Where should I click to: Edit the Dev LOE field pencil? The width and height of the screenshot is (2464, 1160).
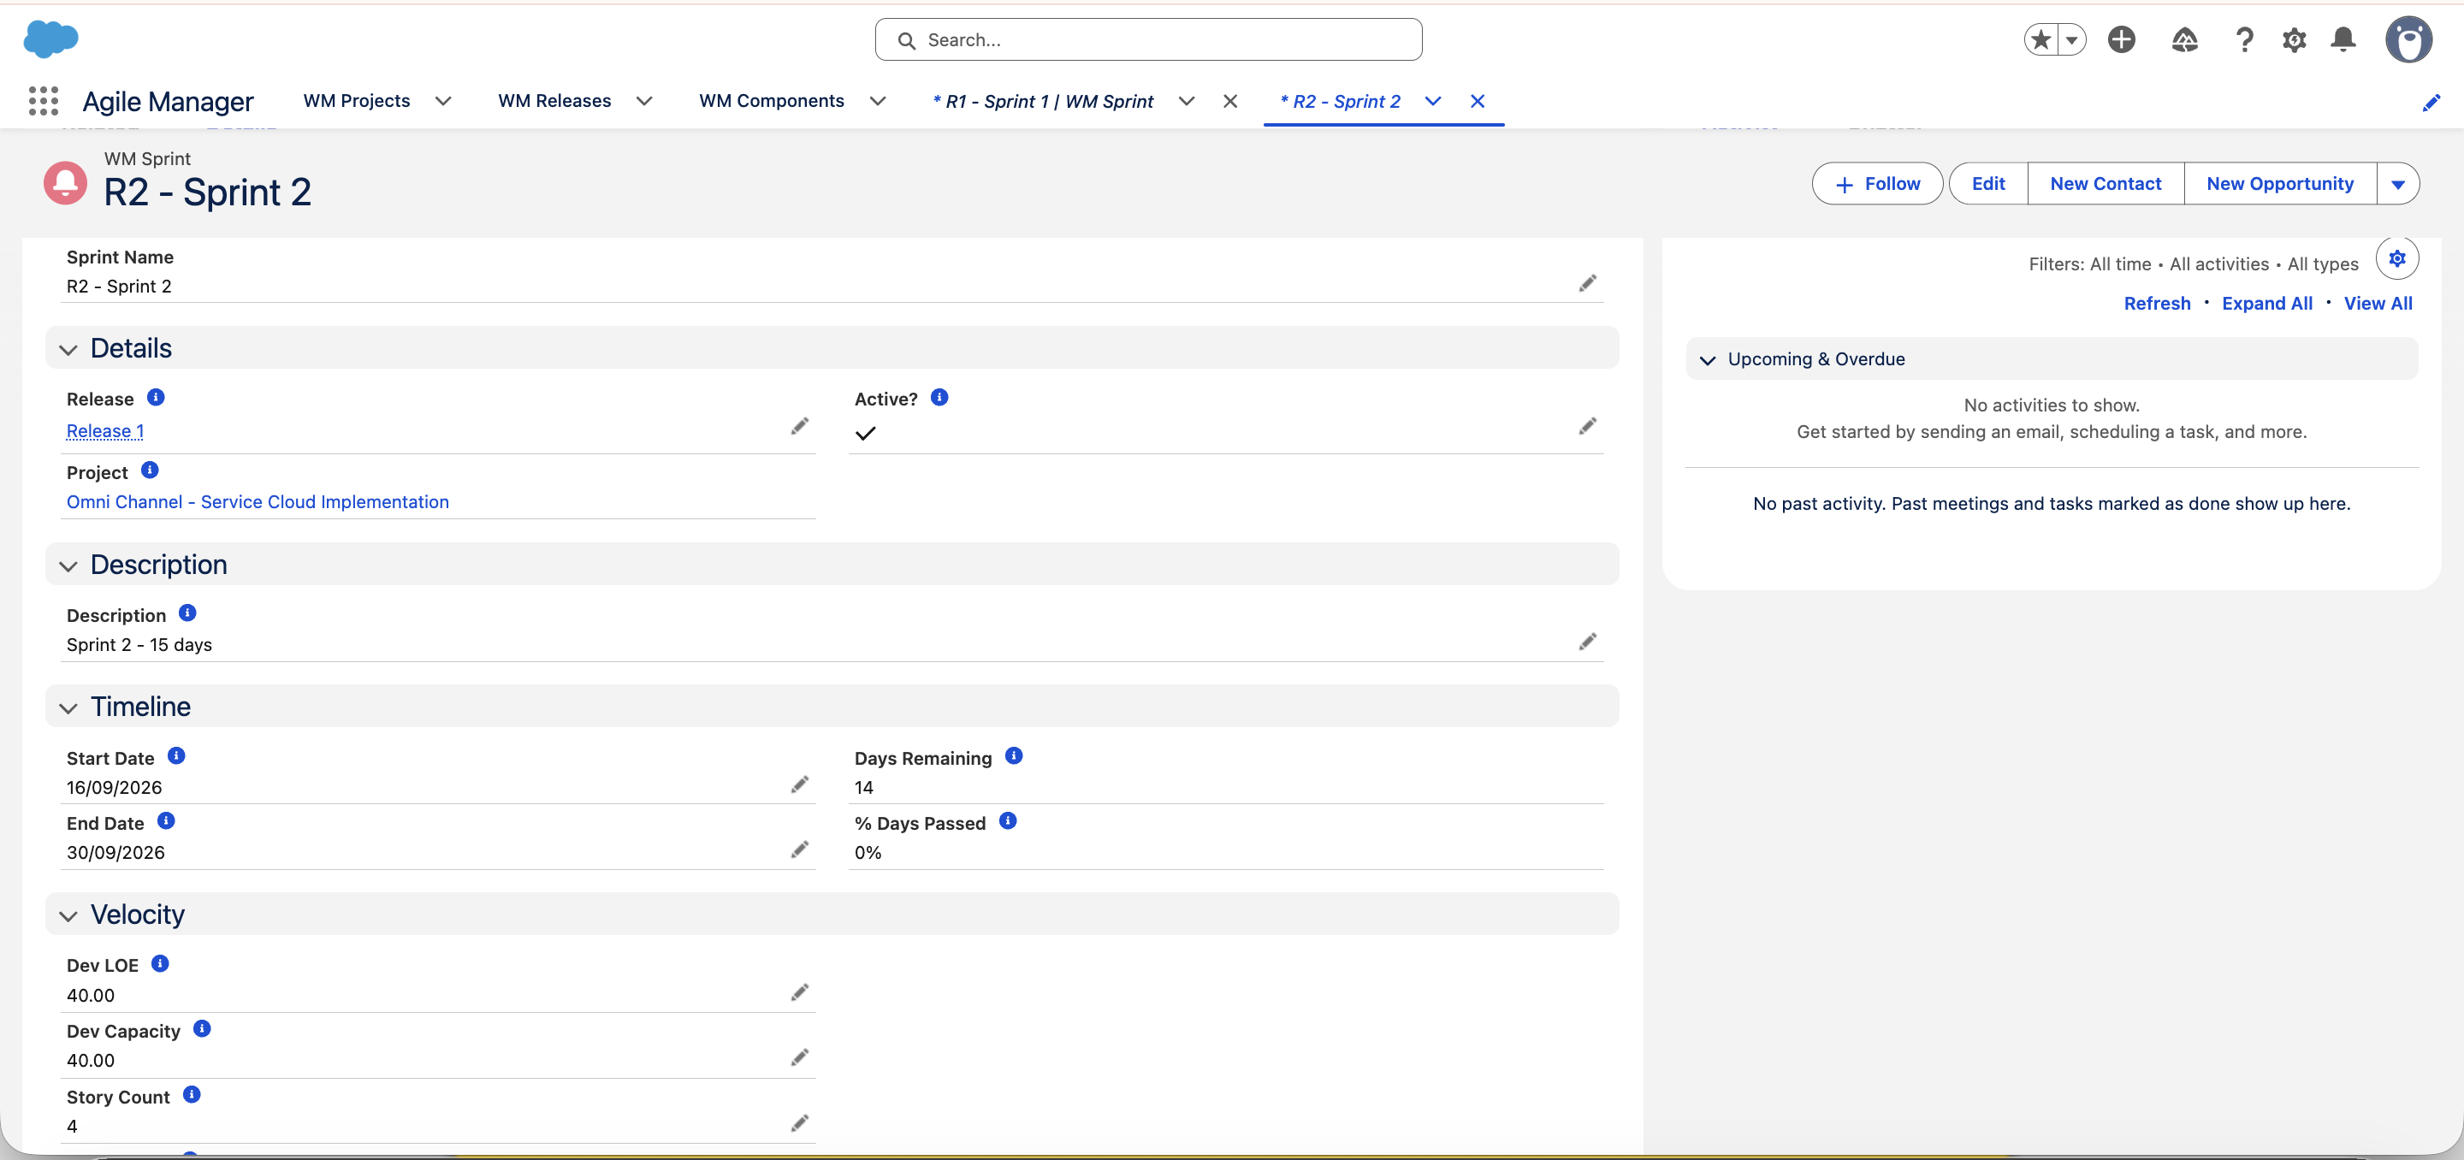coord(800,991)
